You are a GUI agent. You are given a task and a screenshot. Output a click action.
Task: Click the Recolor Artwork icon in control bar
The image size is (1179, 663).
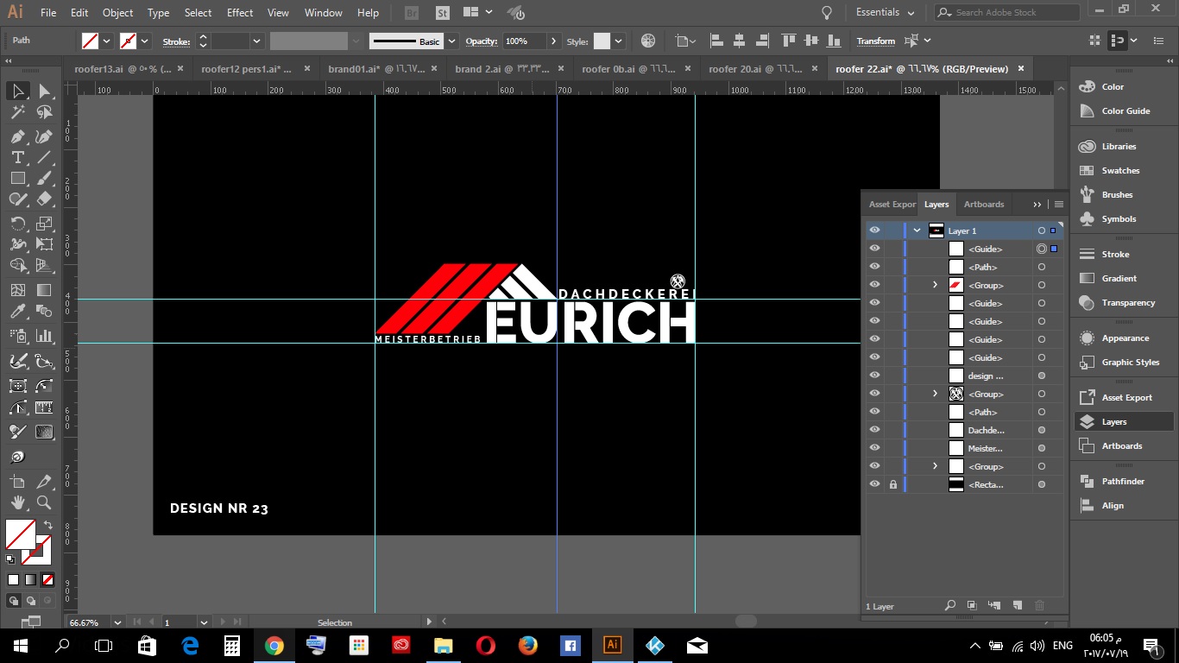coord(648,41)
